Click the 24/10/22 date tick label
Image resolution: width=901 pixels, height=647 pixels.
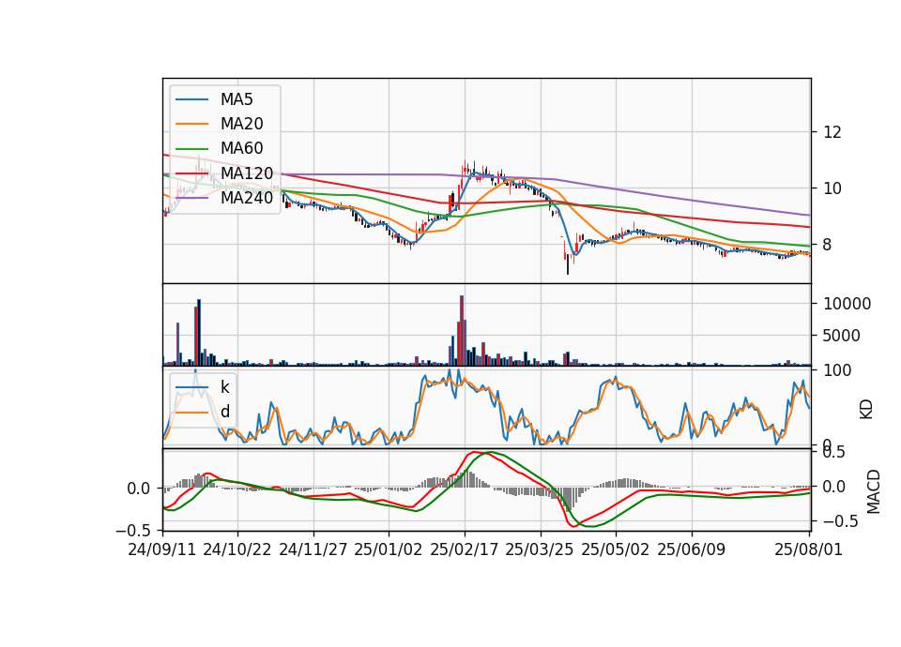pyautogui.click(x=237, y=549)
